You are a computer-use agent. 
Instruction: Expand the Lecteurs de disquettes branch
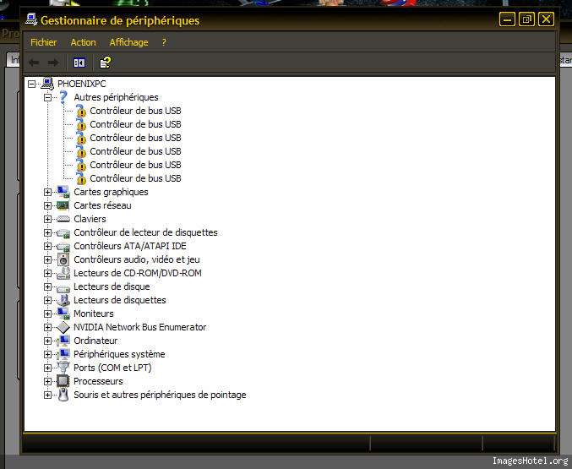(x=47, y=300)
